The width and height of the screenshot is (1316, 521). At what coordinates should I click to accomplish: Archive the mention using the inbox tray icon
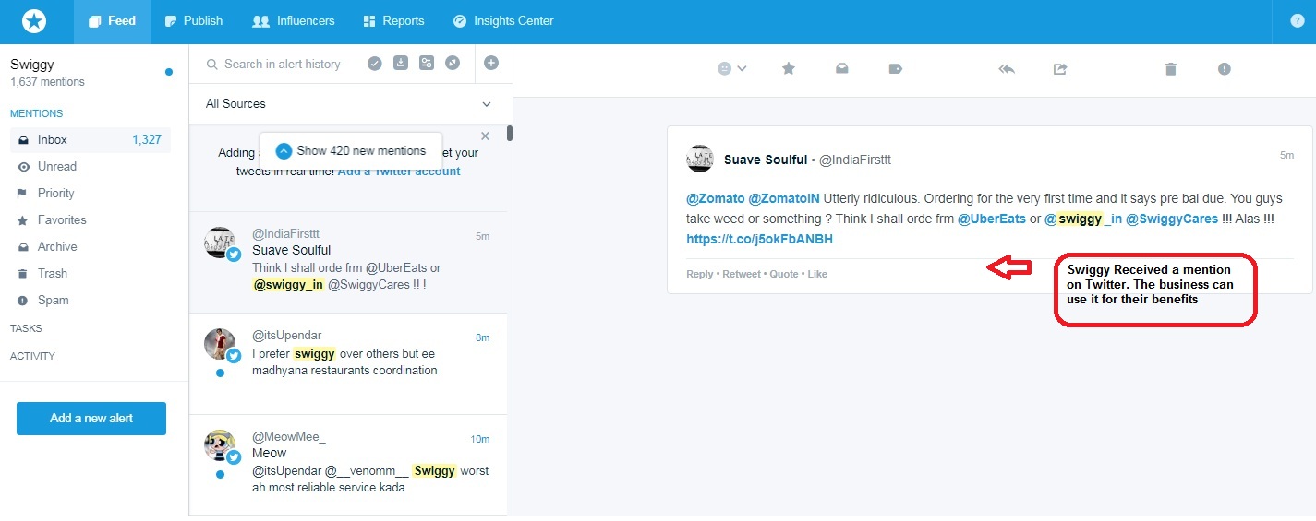tap(842, 68)
